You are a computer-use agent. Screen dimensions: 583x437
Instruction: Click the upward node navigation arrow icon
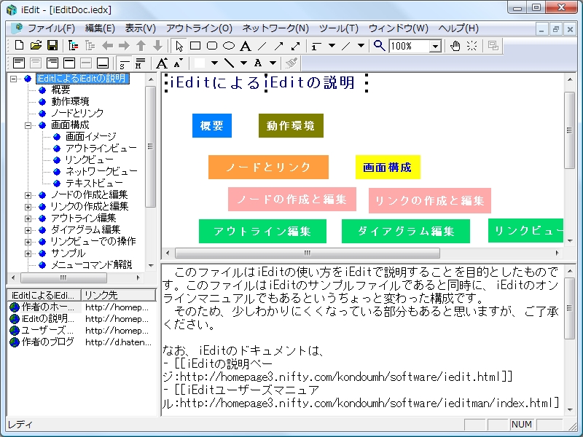140,45
